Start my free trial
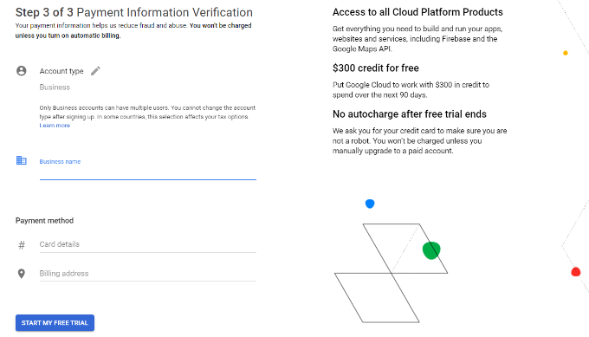 click(x=55, y=323)
